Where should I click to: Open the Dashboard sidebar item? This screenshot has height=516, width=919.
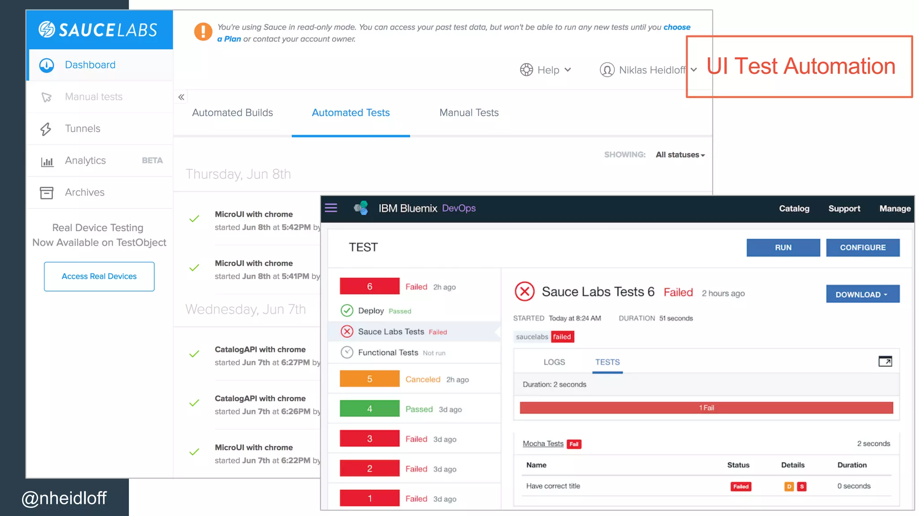pos(100,65)
